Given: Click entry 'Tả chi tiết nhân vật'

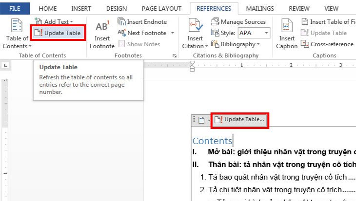Looking at the screenshot, I should coord(277,190).
